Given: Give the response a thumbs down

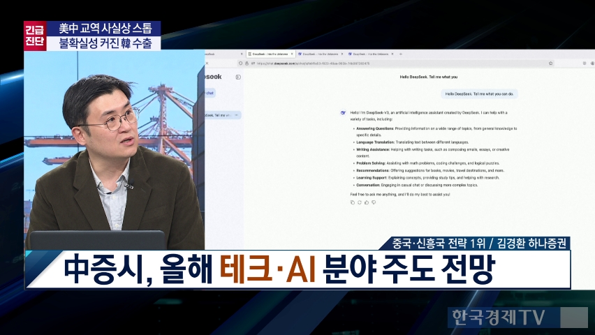Looking at the screenshot, I should (x=374, y=202).
